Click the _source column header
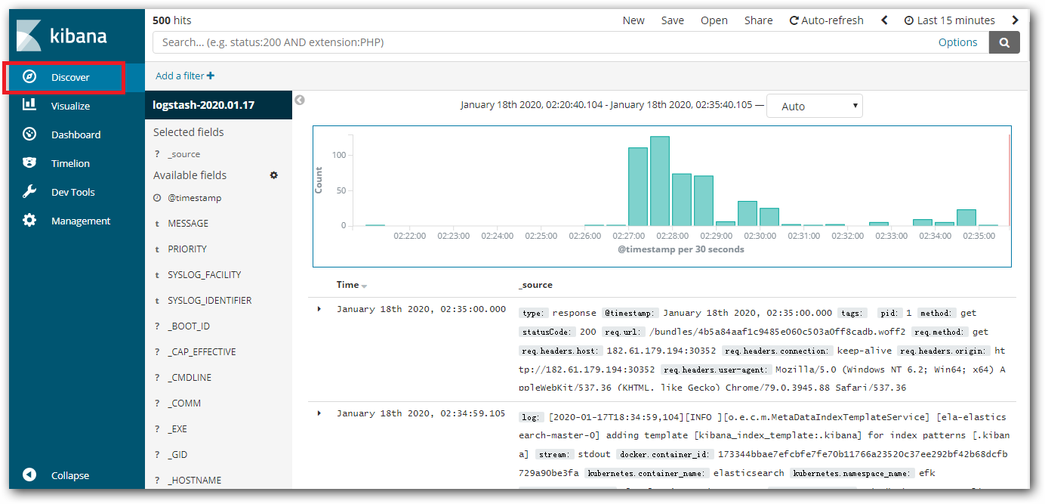The width and height of the screenshot is (1045, 504). click(535, 285)
